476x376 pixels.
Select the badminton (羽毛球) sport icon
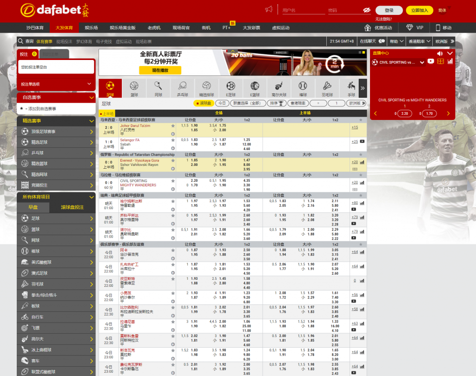(327, 88)
